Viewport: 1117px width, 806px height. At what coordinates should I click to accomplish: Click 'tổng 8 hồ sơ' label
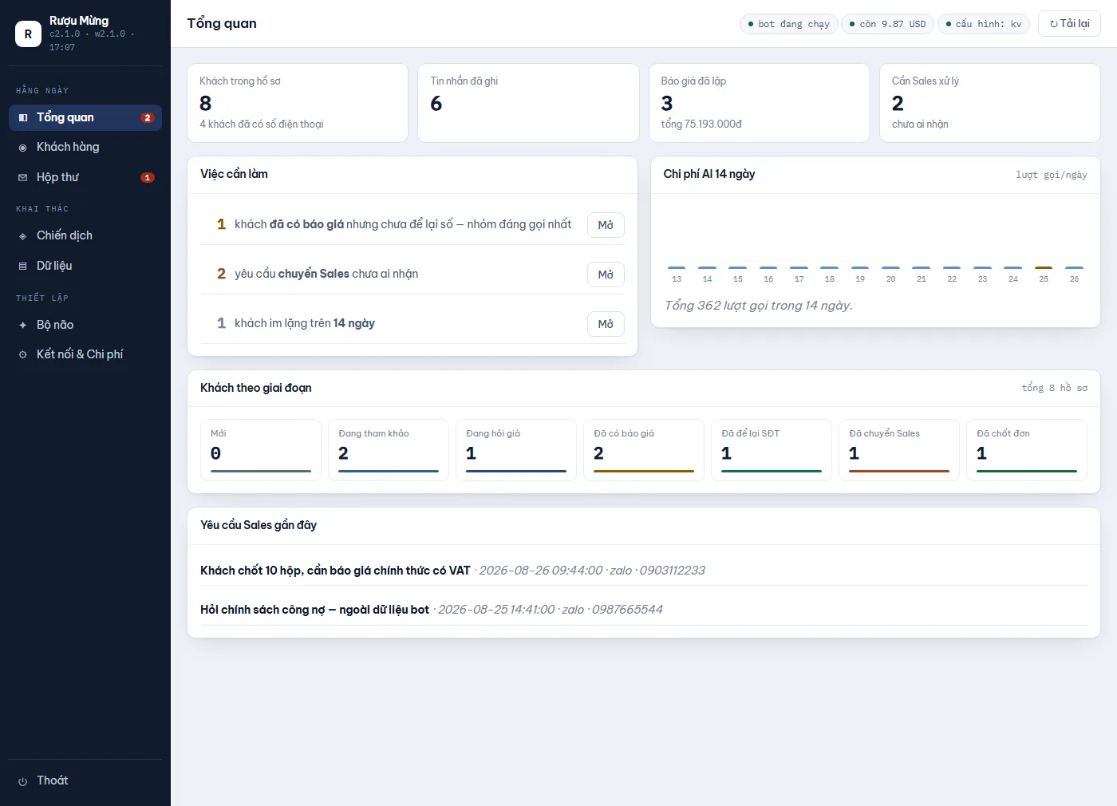[x=1055, y=388]
